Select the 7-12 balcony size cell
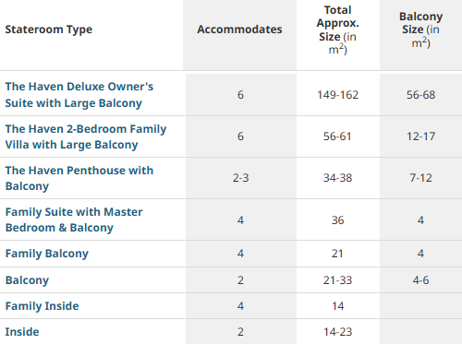462x344 pixels. tap(420, 178)
